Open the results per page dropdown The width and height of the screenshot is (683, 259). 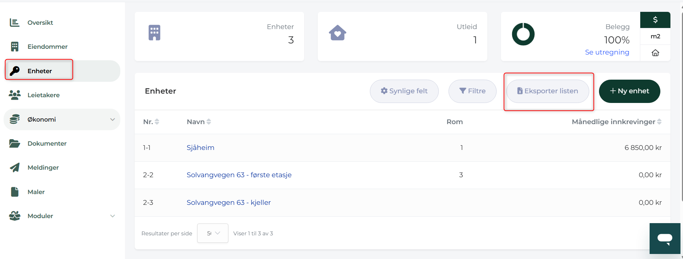[x=213, y=233]
